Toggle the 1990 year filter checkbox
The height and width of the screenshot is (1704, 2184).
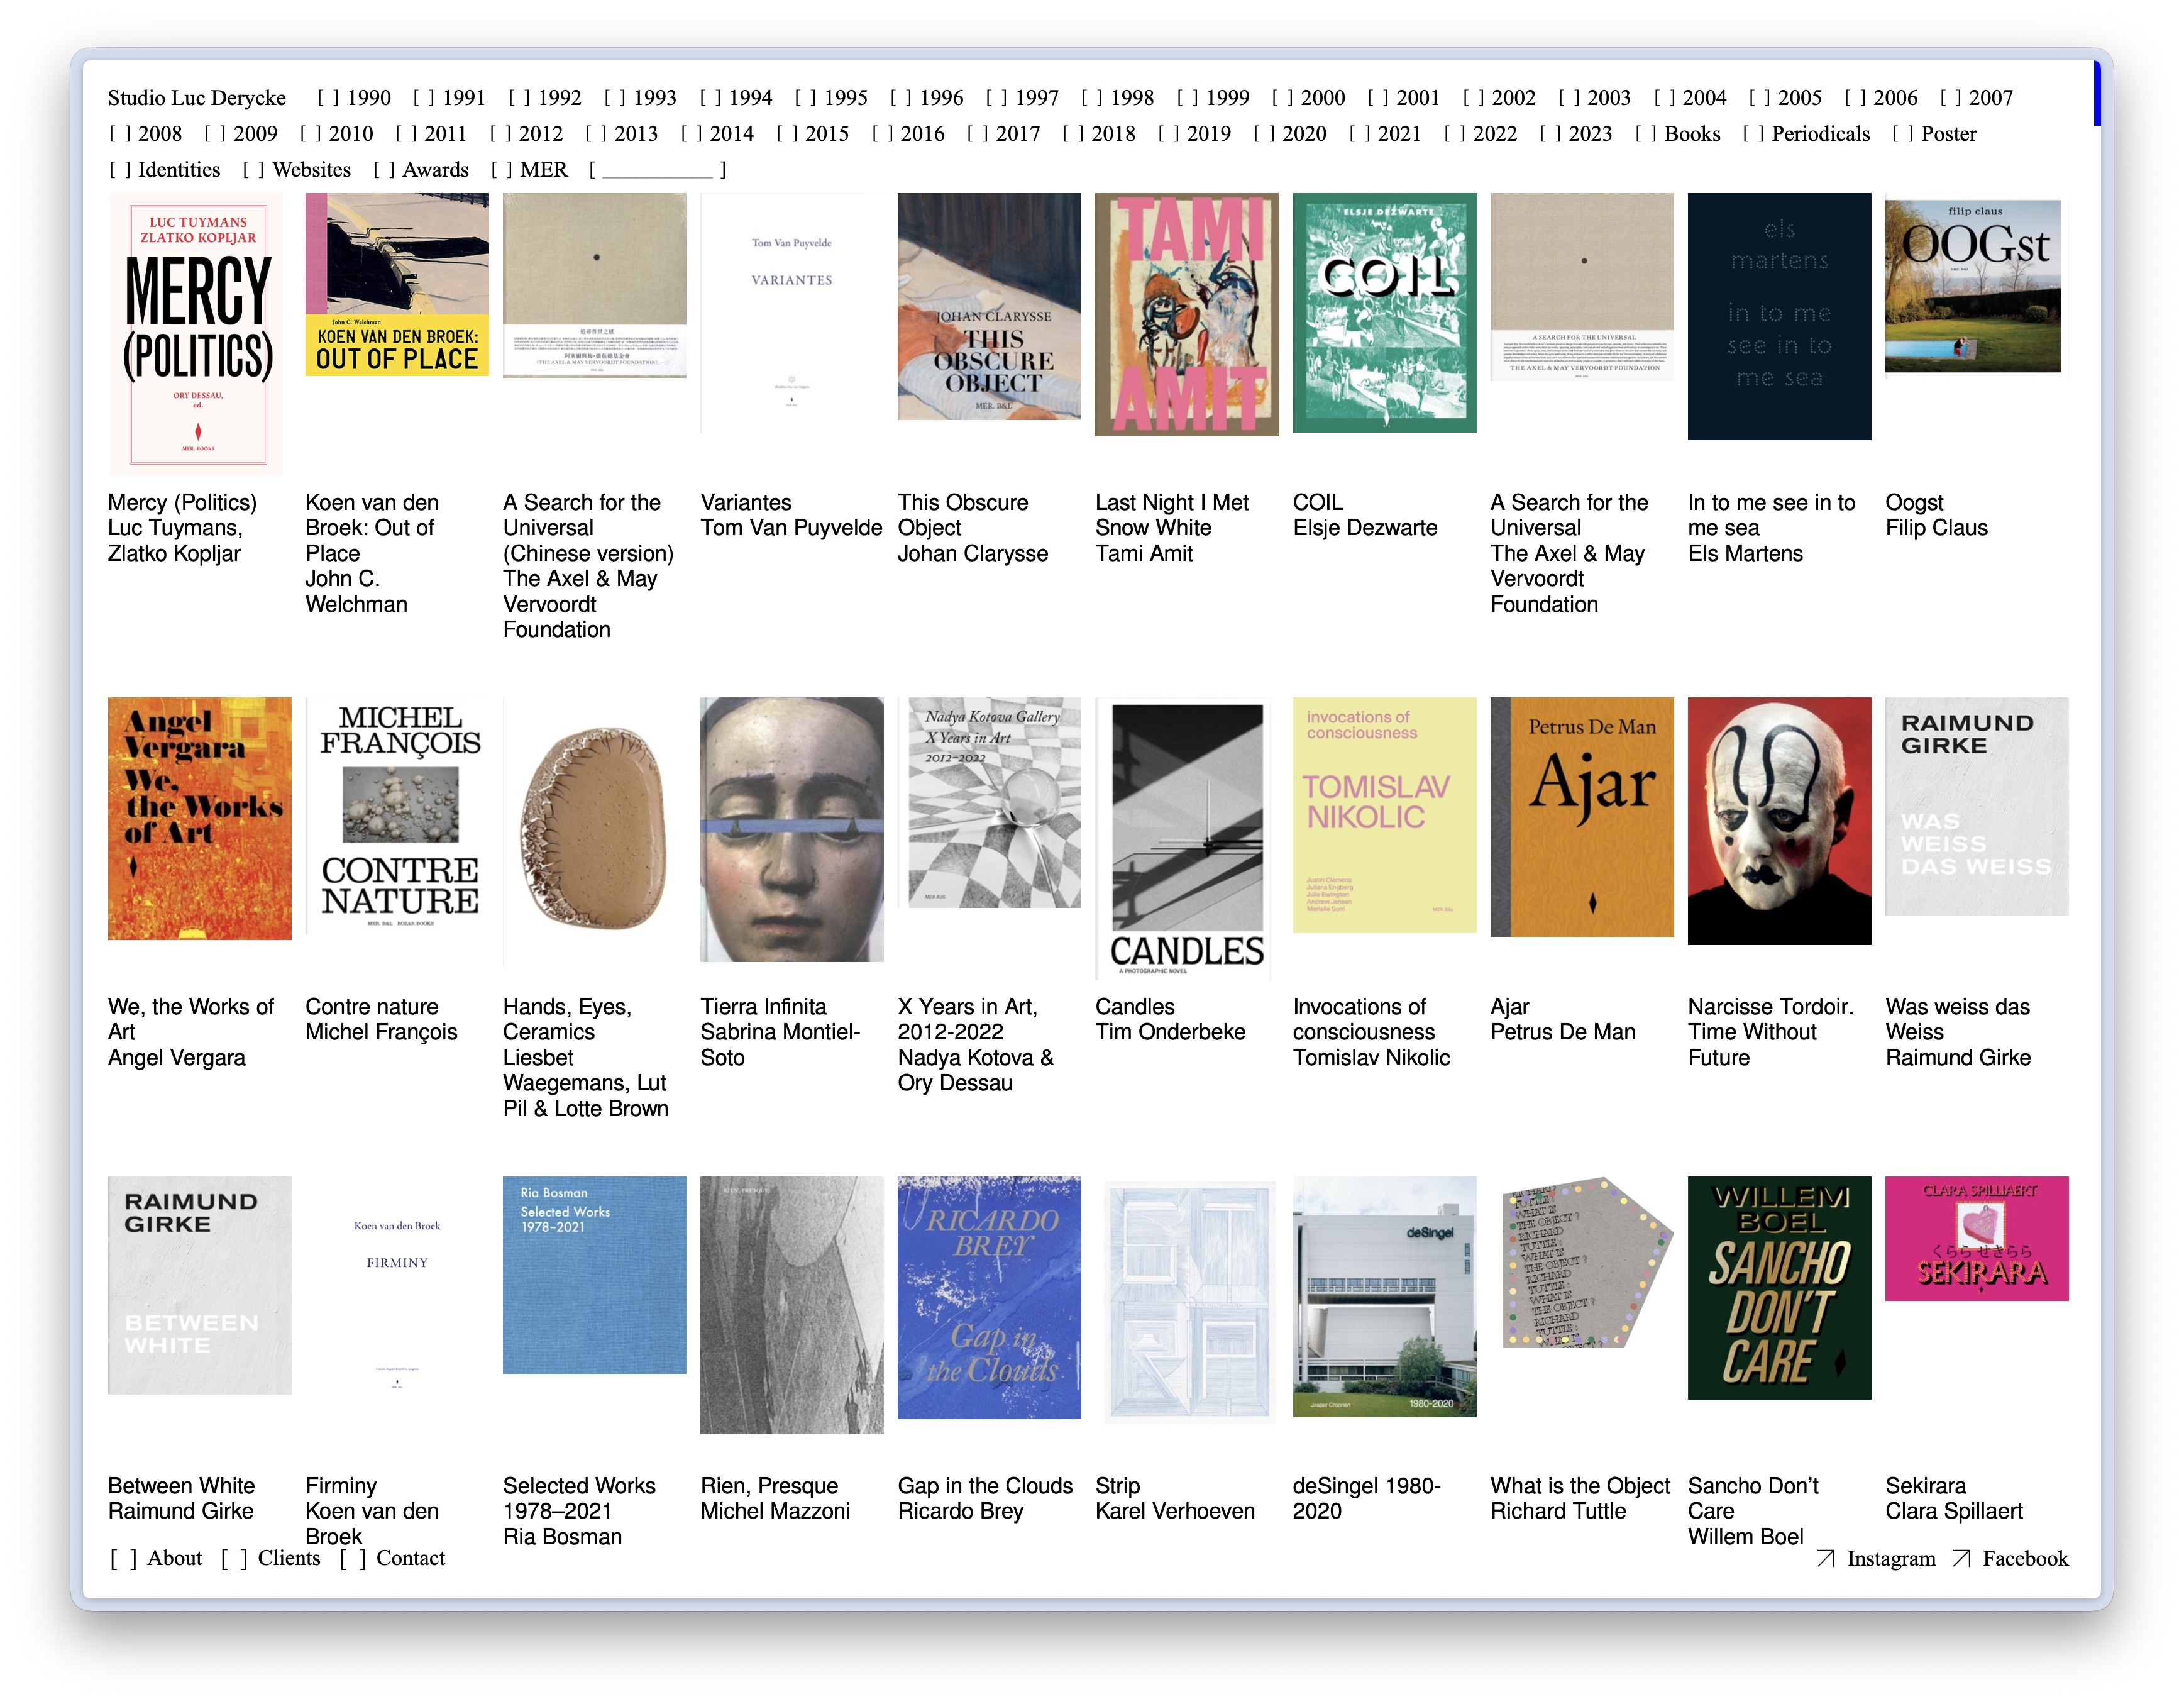click(x=327, y=98)
